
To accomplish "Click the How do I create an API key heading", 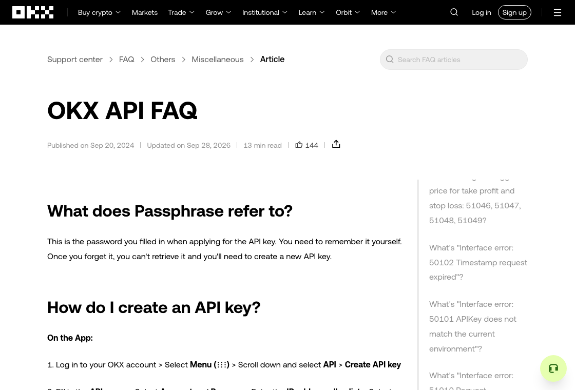I will click(154, 307).
